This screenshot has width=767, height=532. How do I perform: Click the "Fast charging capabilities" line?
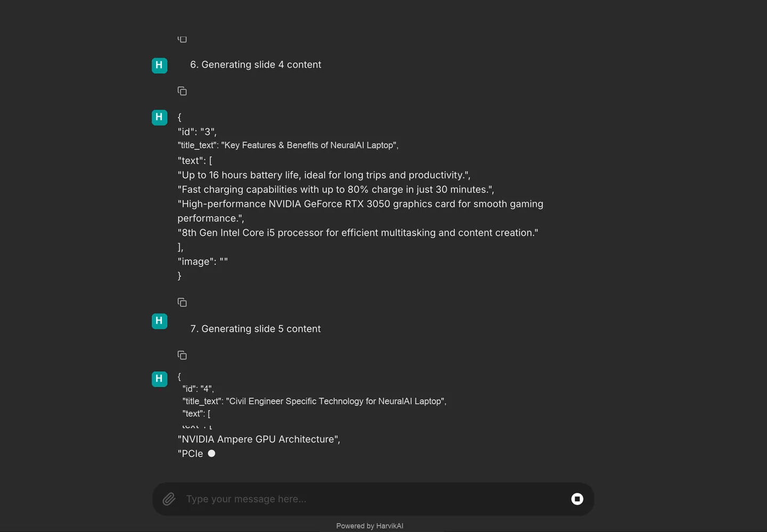(x=336, y=189)
